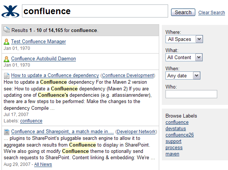Open How to update a Confluence dependency
Screen dimensions: 228x170
click(x=55, y=76)
